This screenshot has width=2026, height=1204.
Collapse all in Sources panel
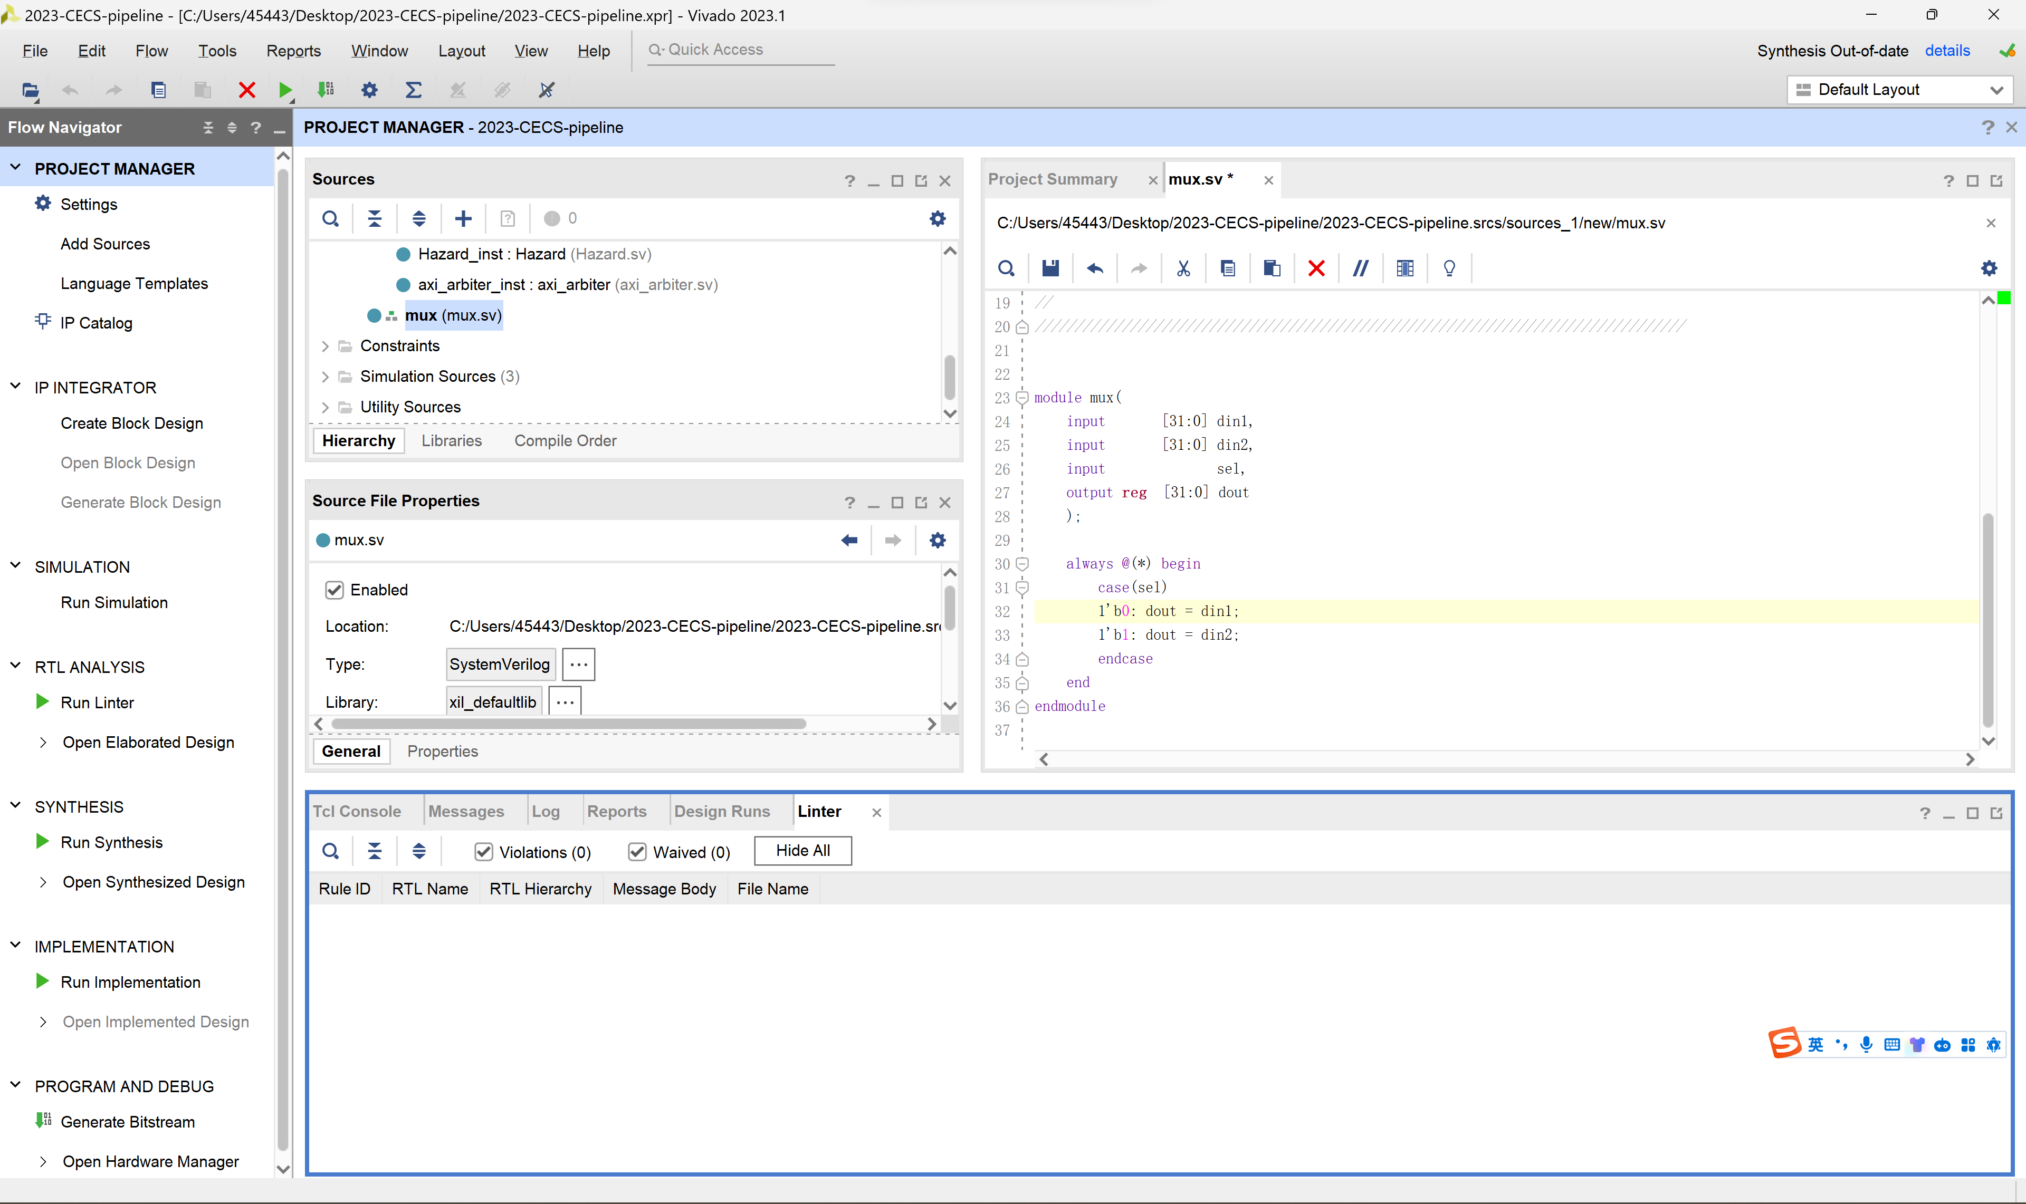[x=374, y=218]
